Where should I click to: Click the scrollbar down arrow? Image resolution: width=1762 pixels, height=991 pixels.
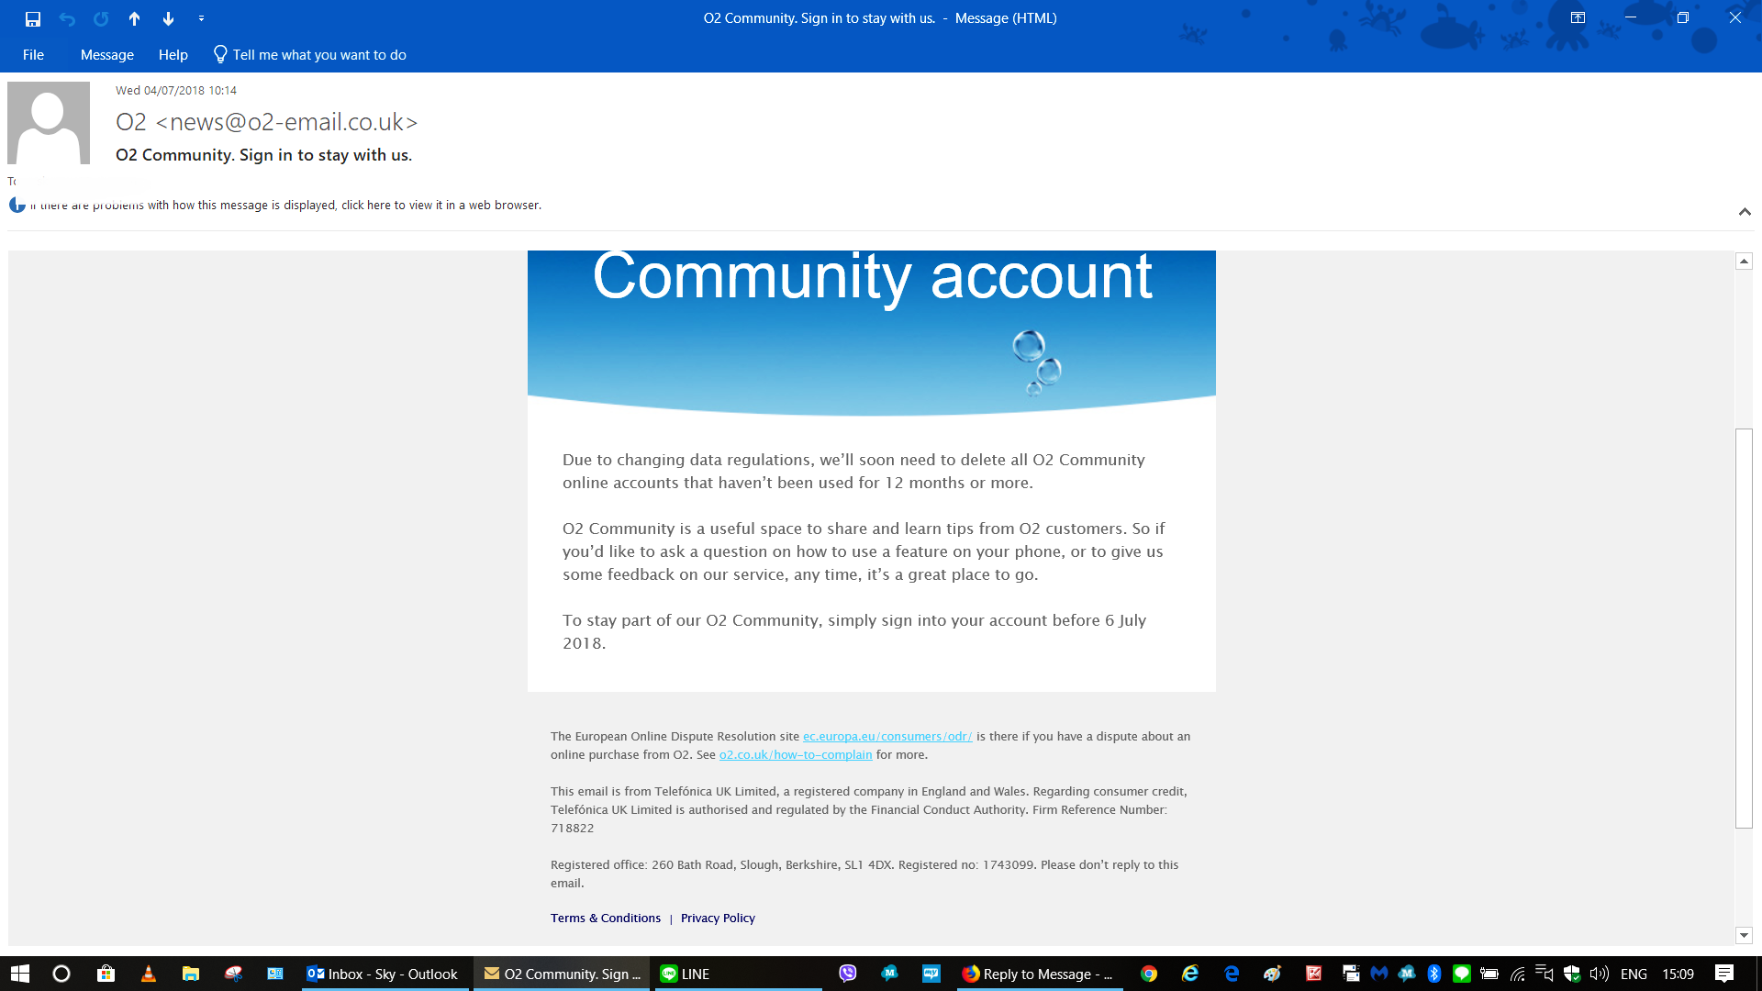[1742, 936]
